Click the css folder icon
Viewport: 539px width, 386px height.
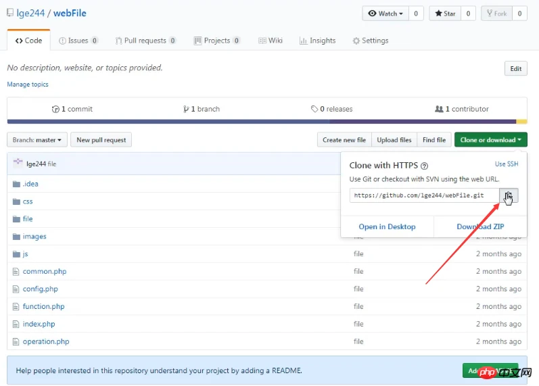[17, 201]
